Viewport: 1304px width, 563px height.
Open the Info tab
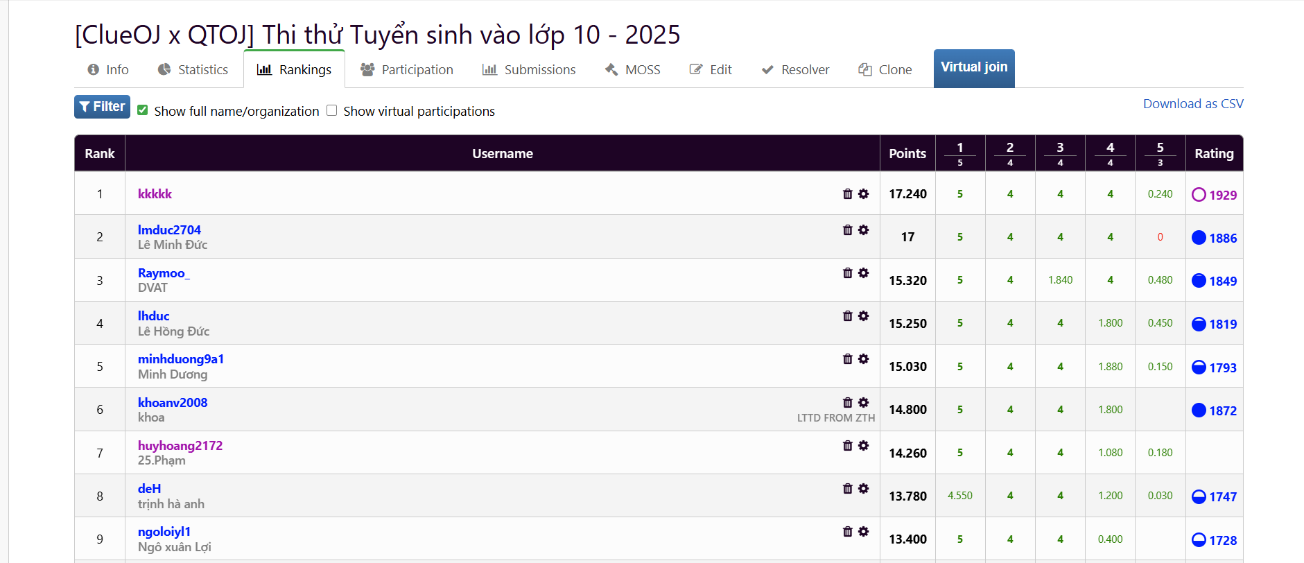click(x=108, y=69)
